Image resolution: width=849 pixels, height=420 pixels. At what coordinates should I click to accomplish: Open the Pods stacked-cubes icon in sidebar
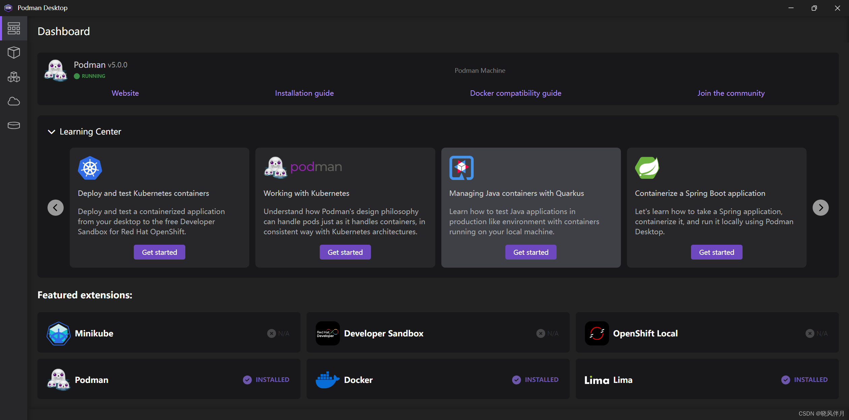pos(14,77)
